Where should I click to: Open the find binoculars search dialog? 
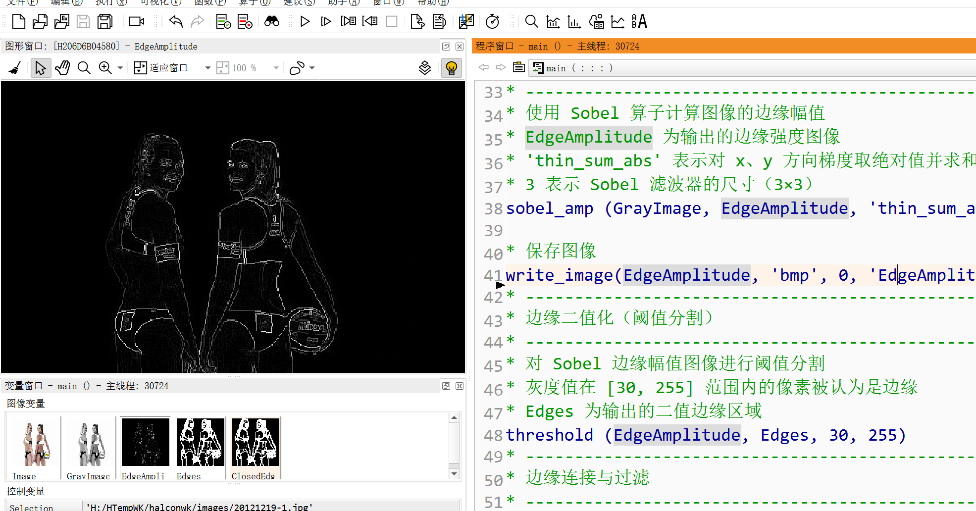tap(272, 21)
